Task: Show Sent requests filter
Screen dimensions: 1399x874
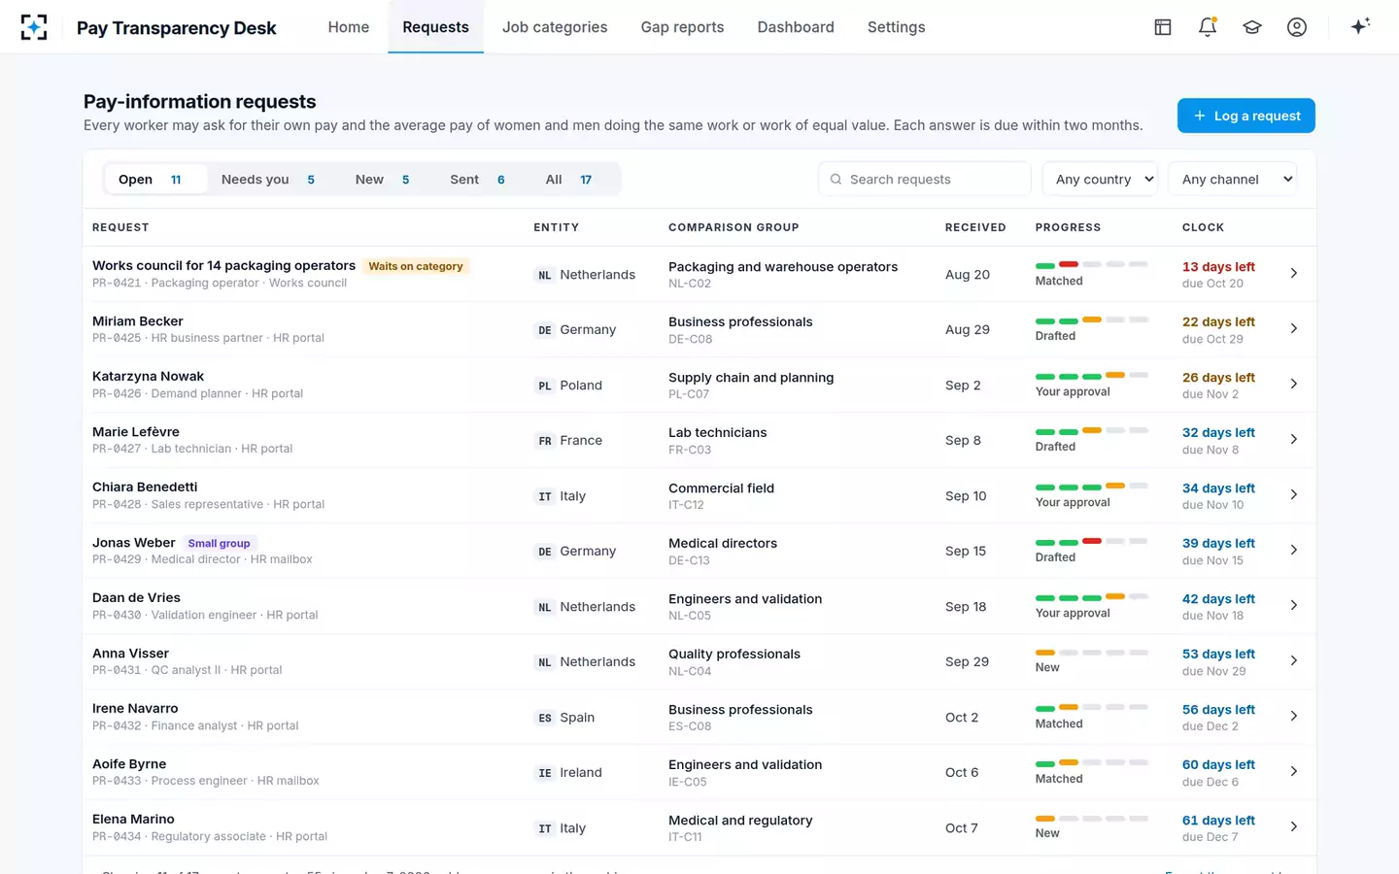Action: [x=477, y=180]
